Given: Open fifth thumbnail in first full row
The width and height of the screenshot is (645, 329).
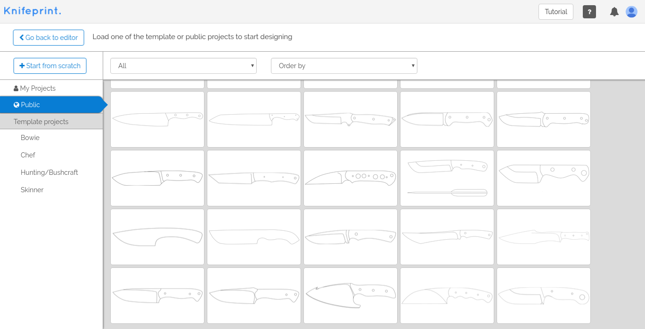Looking at the screenshot, I should pos(544,119).
